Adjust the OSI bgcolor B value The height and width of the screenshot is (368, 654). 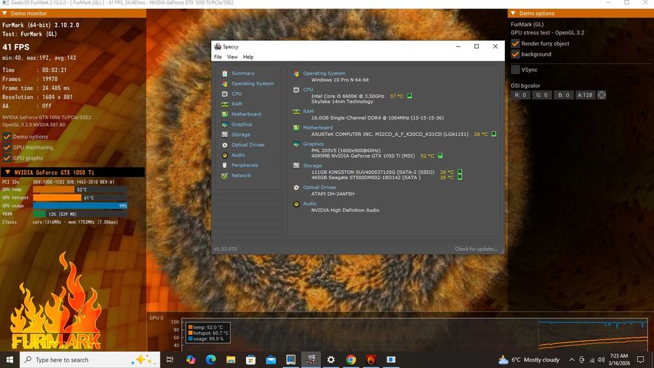[x=564, y=95]
